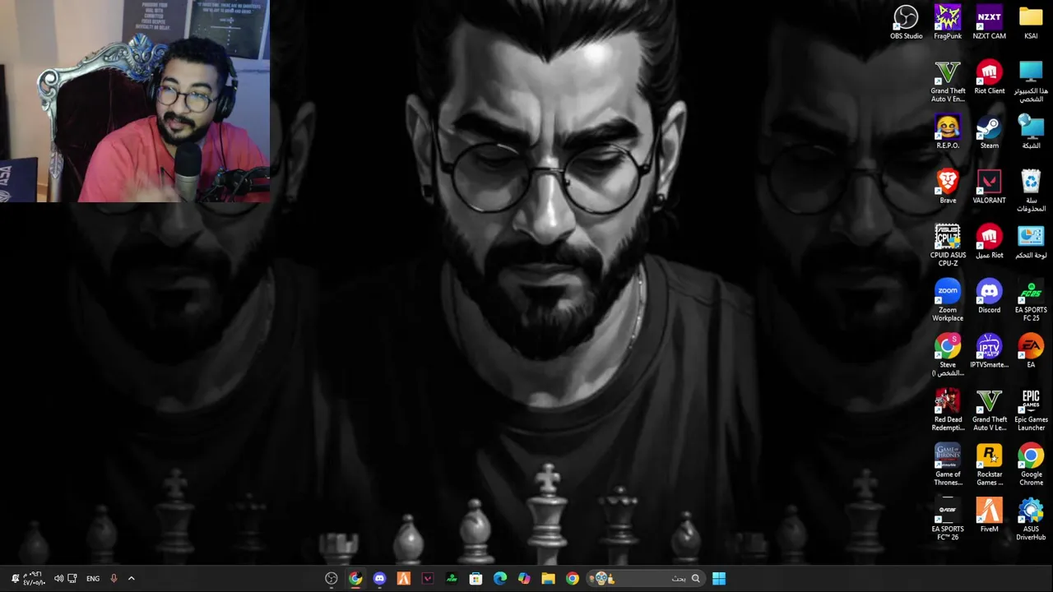Open the Windows Start button
The width and height of the screenshot is (1053, 592).
tap(719, 579)
